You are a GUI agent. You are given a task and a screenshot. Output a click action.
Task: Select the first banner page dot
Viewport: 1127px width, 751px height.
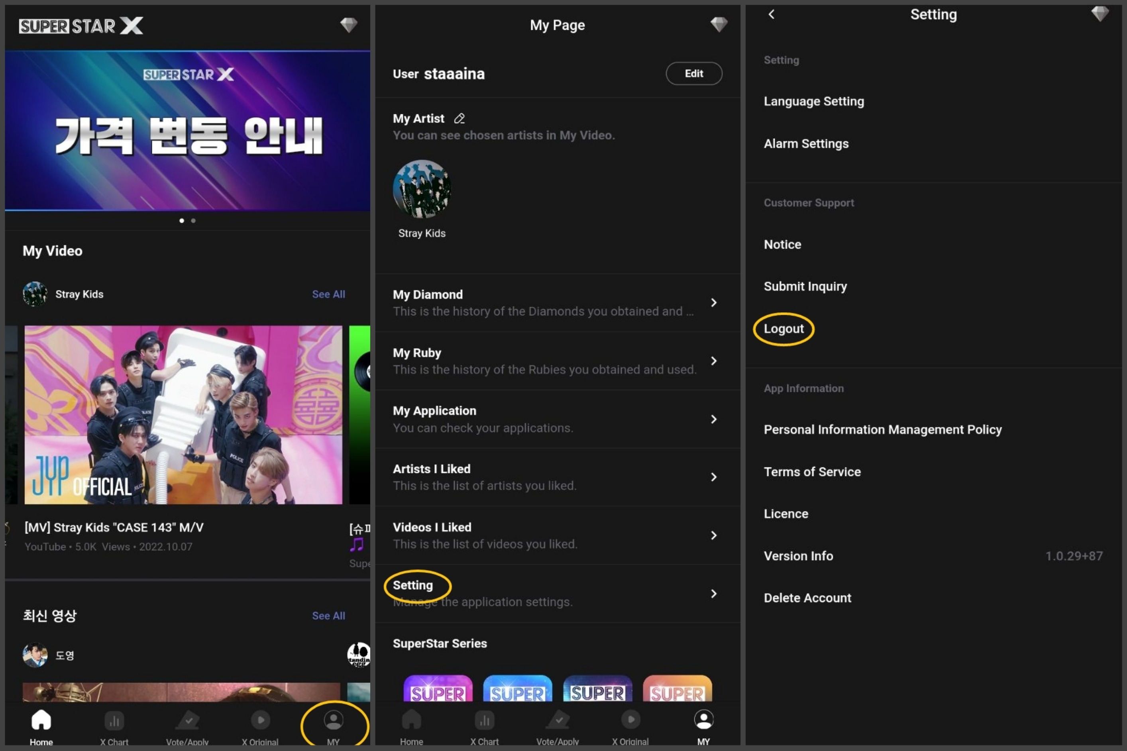[182, 220]
